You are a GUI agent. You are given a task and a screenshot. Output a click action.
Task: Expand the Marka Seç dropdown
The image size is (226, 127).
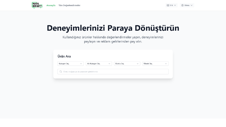tap(127, 64)
